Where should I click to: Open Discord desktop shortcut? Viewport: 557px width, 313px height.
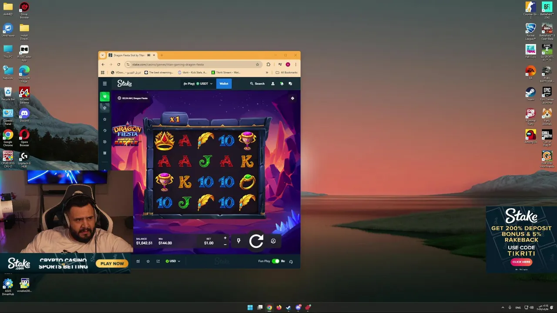pos(24,116)
